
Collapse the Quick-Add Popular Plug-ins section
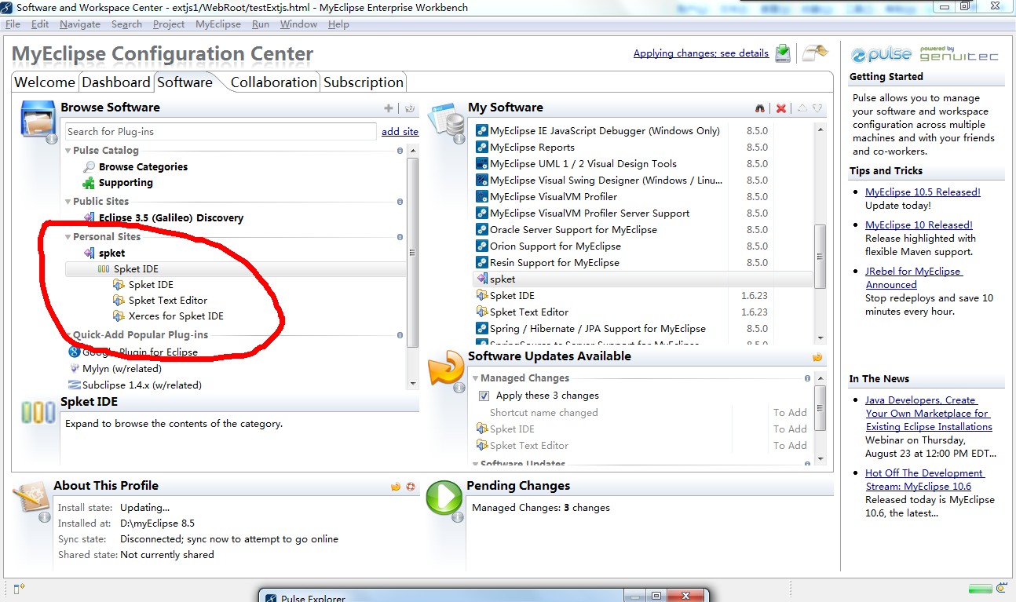68,335
